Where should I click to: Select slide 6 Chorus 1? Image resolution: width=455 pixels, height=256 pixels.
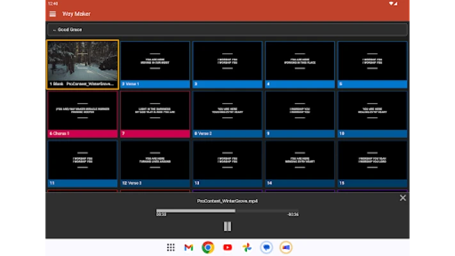tap(83, 114)
